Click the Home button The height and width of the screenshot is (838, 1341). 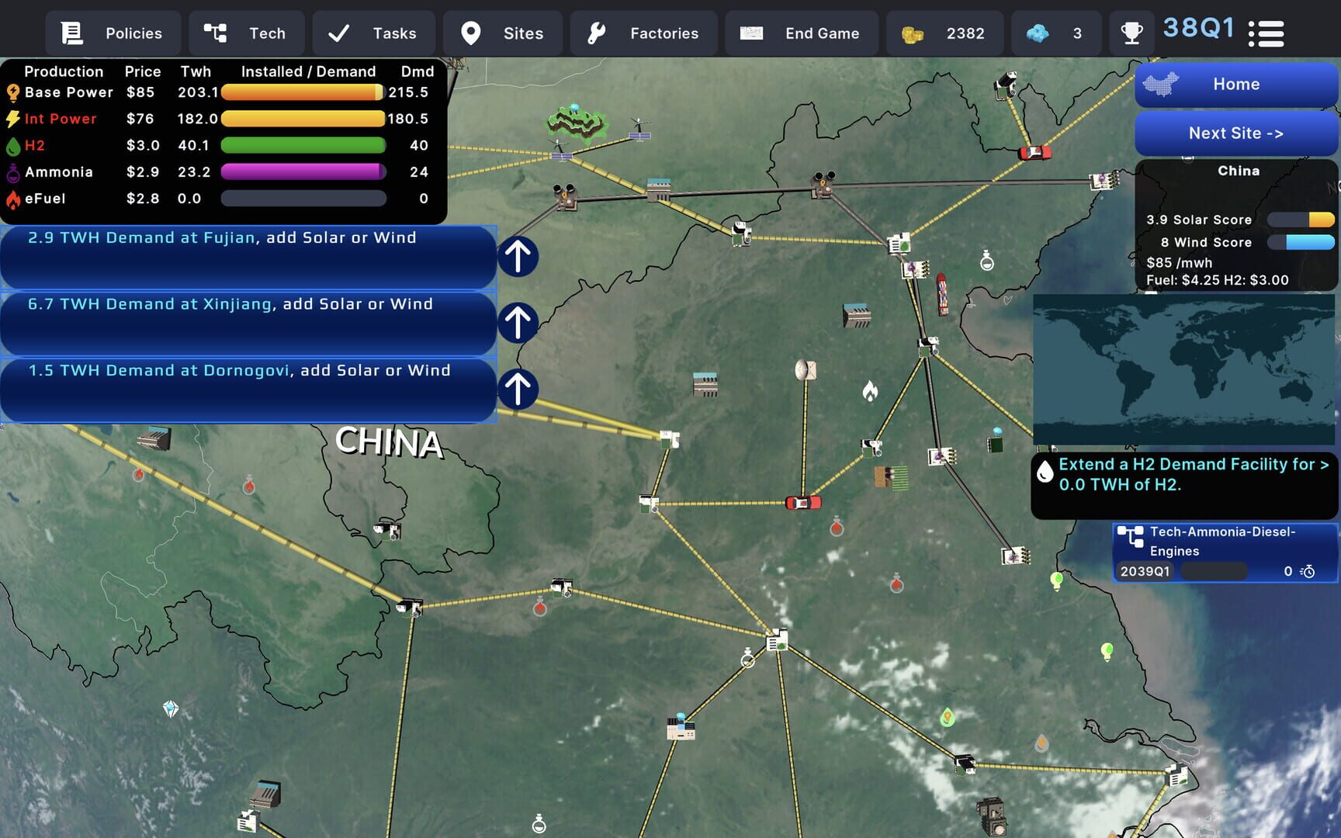pyautogui.click(x=1235, y=83)
